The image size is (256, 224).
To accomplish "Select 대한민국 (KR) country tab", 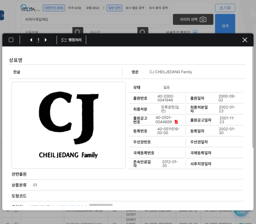I will [x=54, y=8].
